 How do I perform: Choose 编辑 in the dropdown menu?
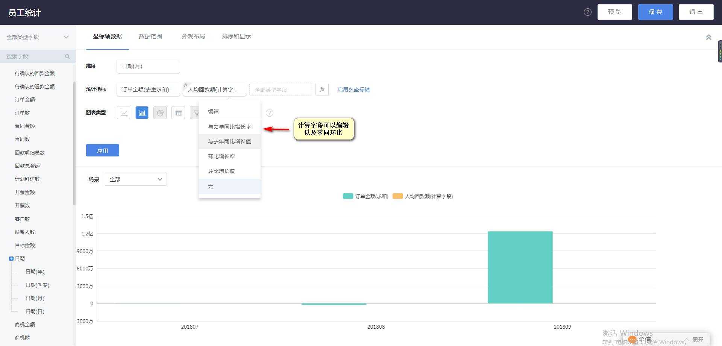click(229, 111)
